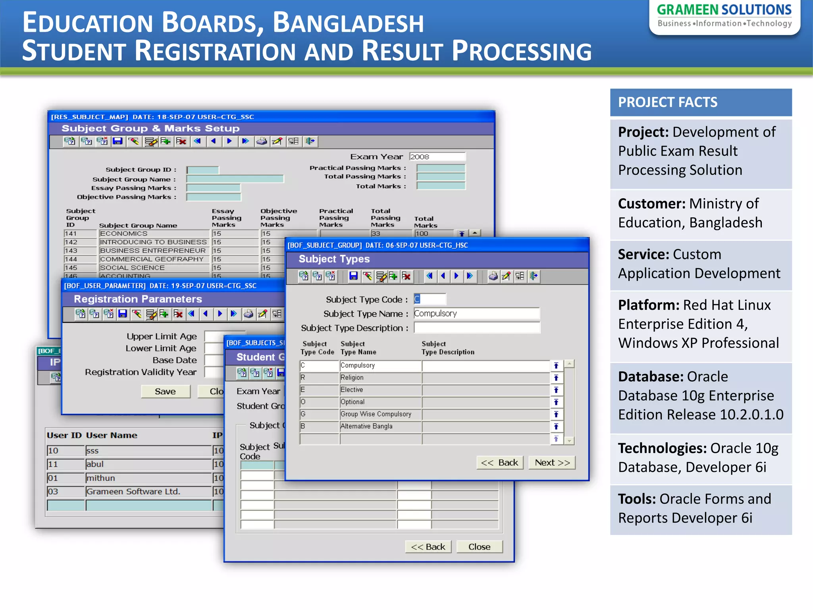Click the up-arrow button on the Compulsory row

tap(556, 366)
